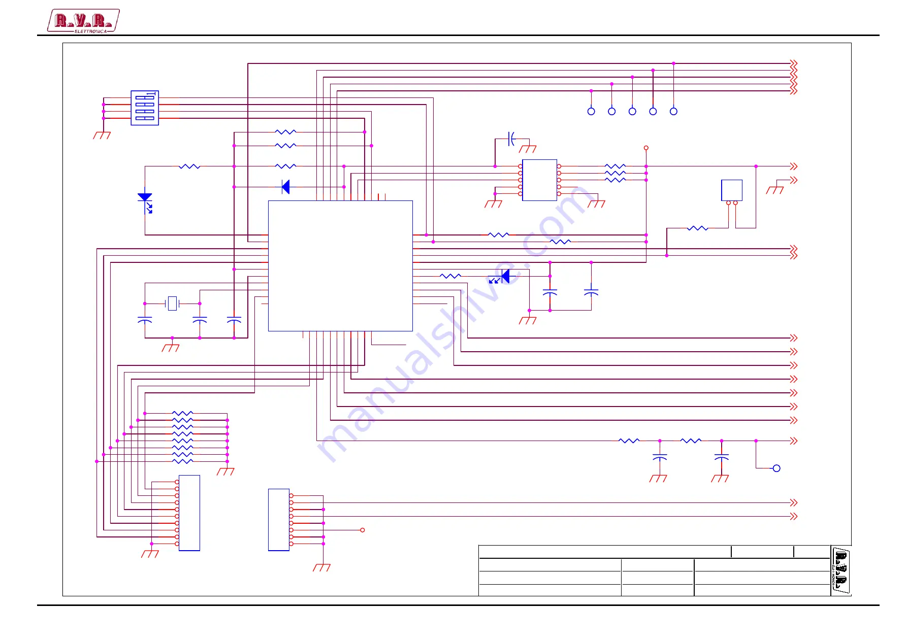This screenshot has height=641, width=907.
Task: Click the eight-pin connector rectangle
Action: 279,520
